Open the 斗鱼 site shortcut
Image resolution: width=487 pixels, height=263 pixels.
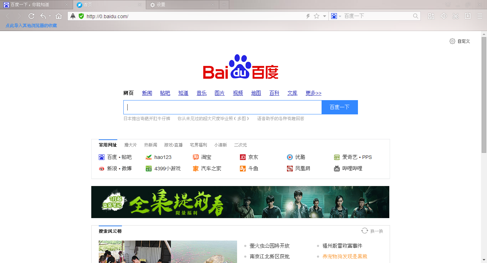[249, 169]
